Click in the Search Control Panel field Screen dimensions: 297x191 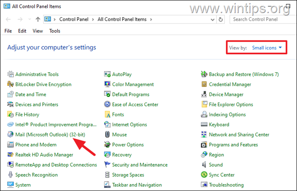[263, 19]
